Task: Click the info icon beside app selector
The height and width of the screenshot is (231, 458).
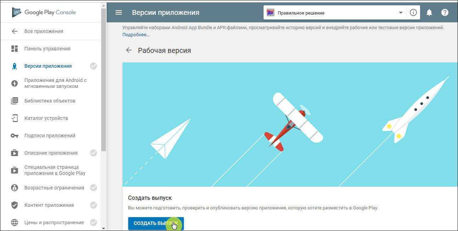Action: (x=413, y=12)
